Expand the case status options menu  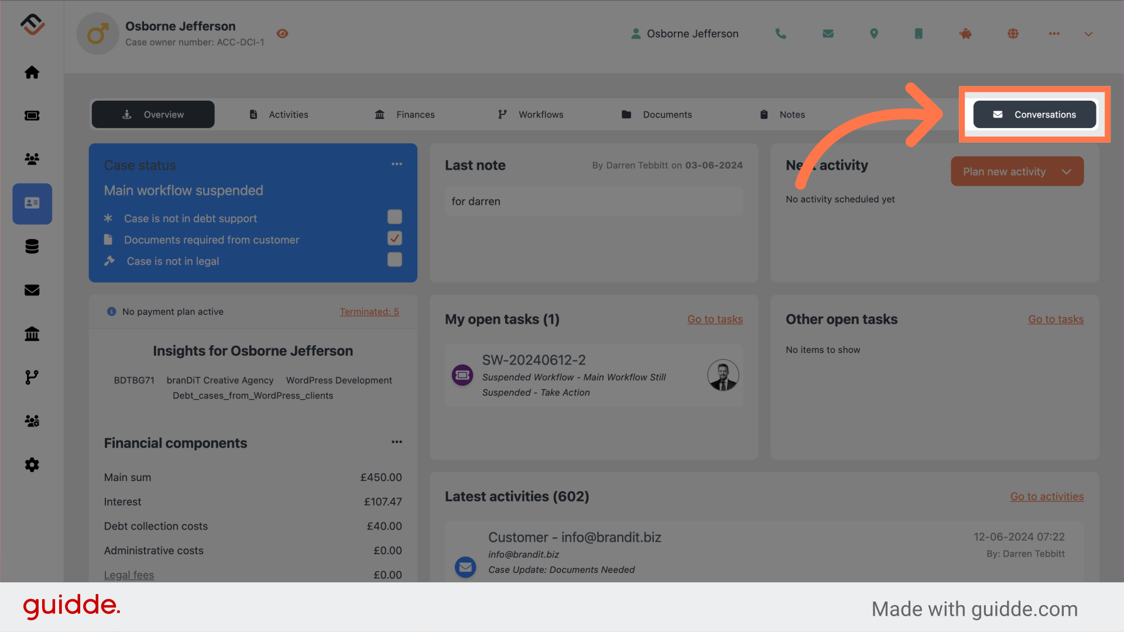click(396, 164)
